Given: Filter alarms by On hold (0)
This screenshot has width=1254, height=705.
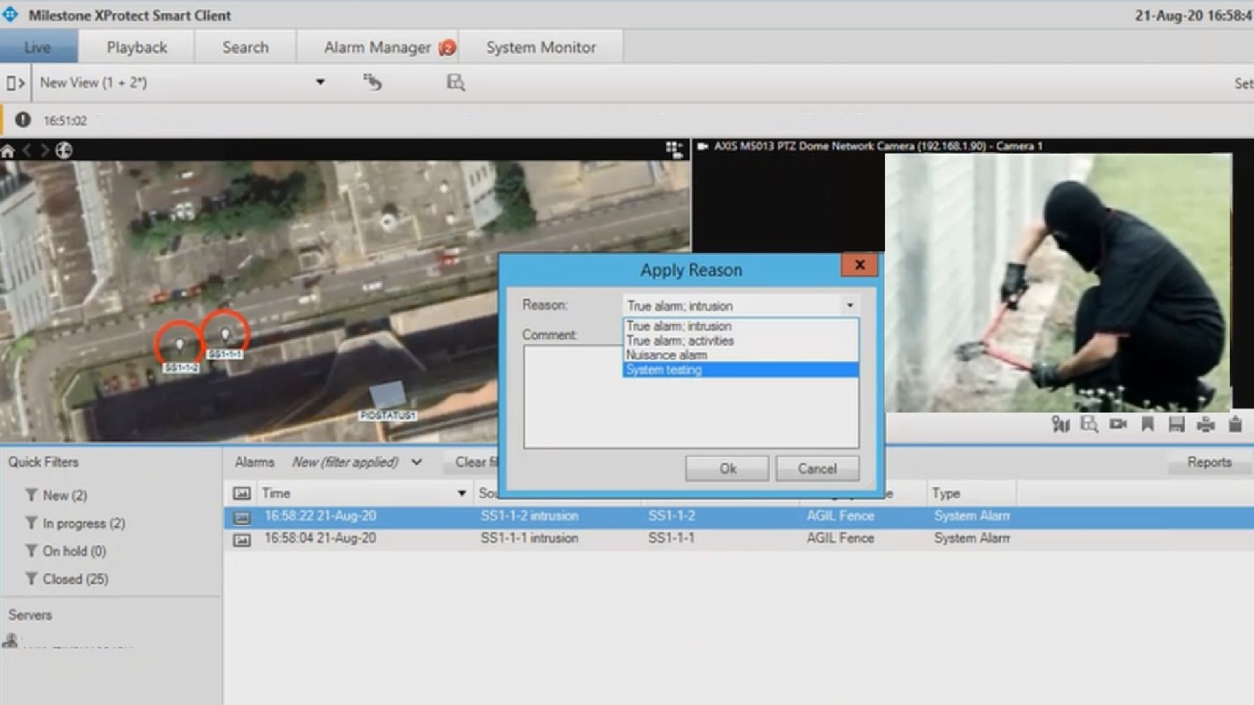Looking at the screenshot, I should click(x=65, y=551).
